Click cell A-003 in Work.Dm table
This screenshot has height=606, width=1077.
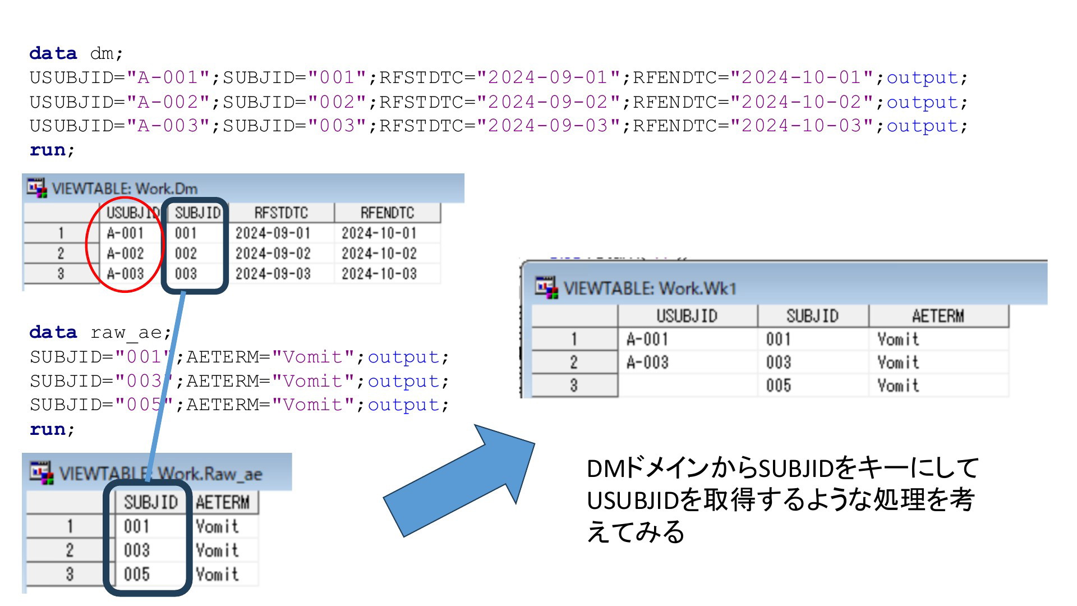pos(132,273)
